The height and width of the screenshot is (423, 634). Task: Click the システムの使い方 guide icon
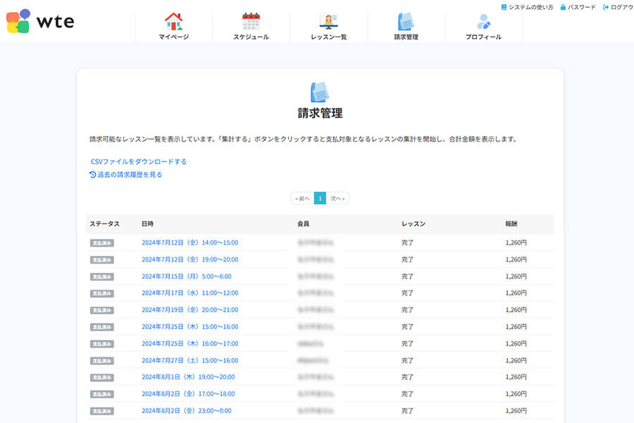tap(504, 7)
